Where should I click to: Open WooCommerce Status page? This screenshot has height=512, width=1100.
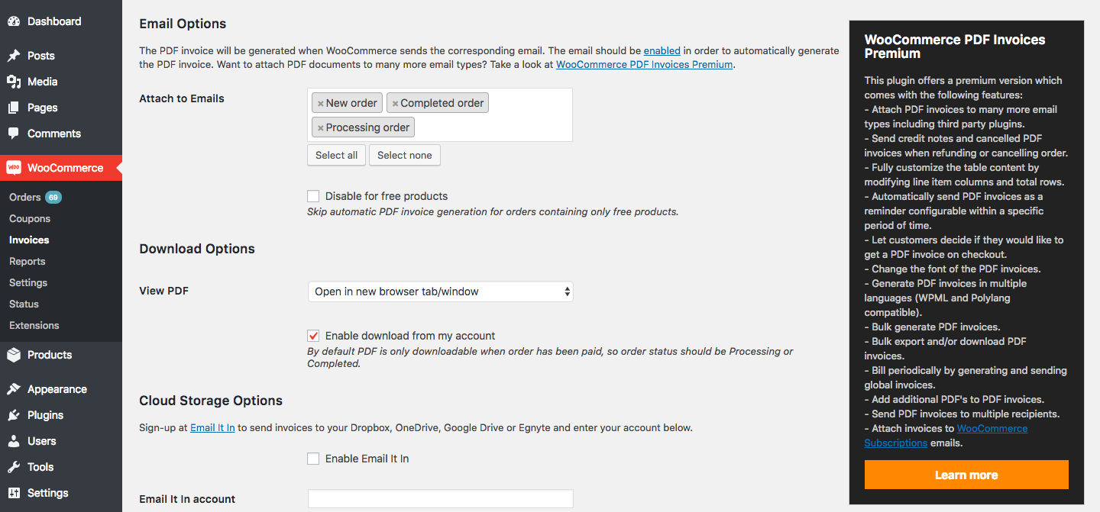click(24, 304)
